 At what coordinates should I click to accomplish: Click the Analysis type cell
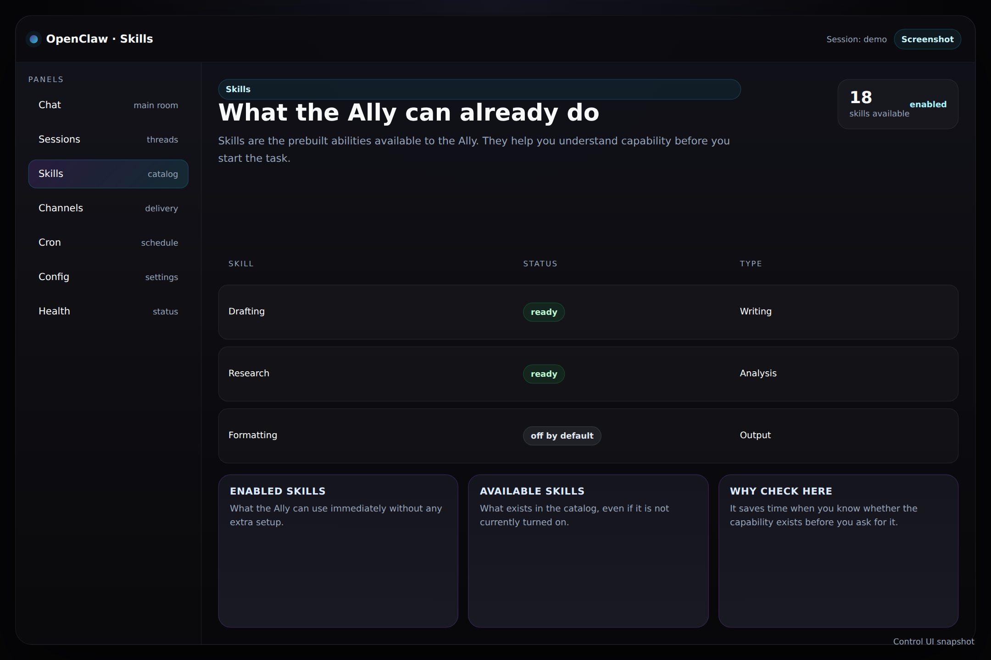[758, 373]
